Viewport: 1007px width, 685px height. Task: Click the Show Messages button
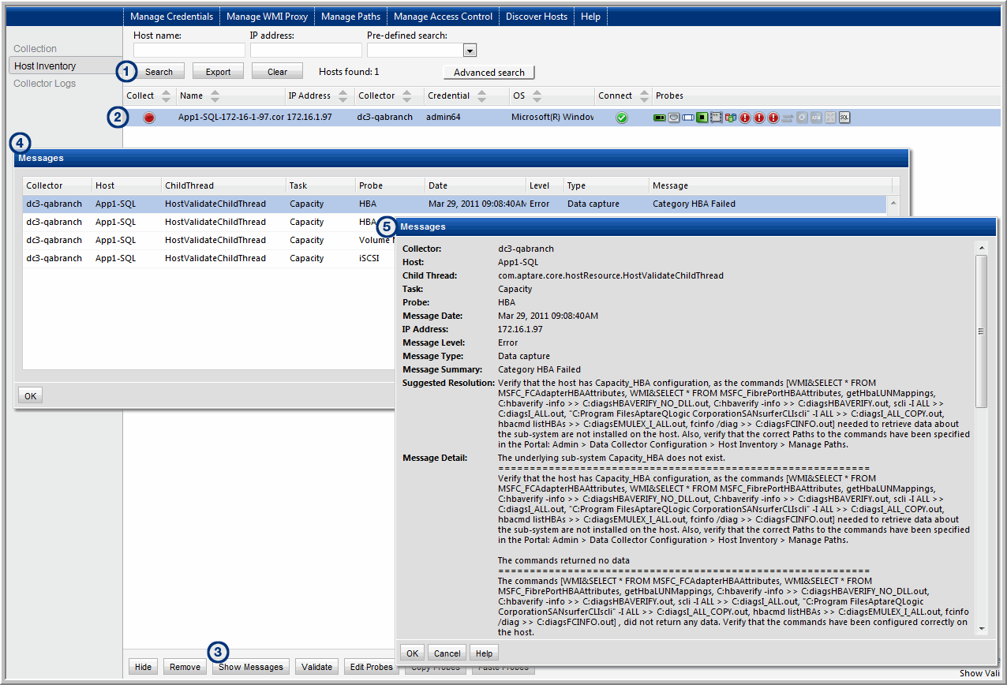[251, 667]
